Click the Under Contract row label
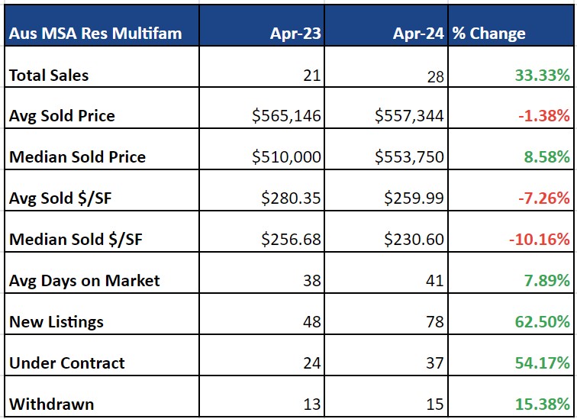 tap(67, 363)
